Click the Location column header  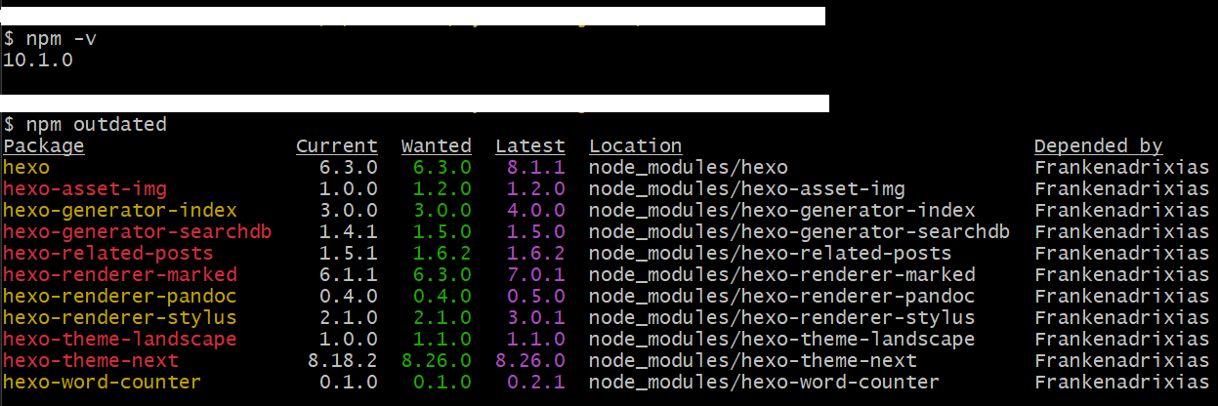coord(635,146)
